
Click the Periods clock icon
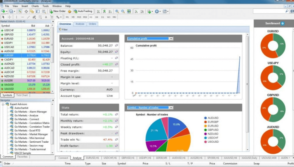click(x=157, y=11)
